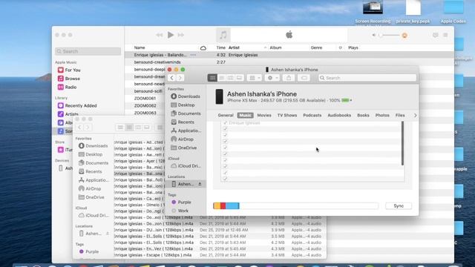Open the Movies tab for iPhone

264,116
